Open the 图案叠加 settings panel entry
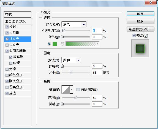Viewport: 158px width, 129px height. point(16,87)
